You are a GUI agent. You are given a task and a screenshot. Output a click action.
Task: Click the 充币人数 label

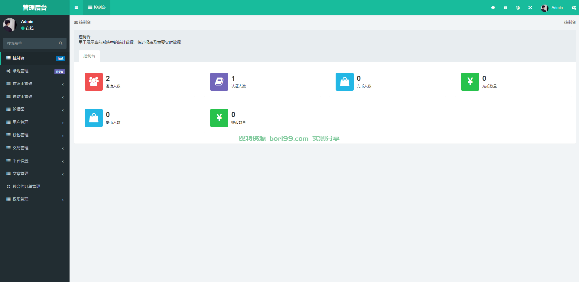364,86
